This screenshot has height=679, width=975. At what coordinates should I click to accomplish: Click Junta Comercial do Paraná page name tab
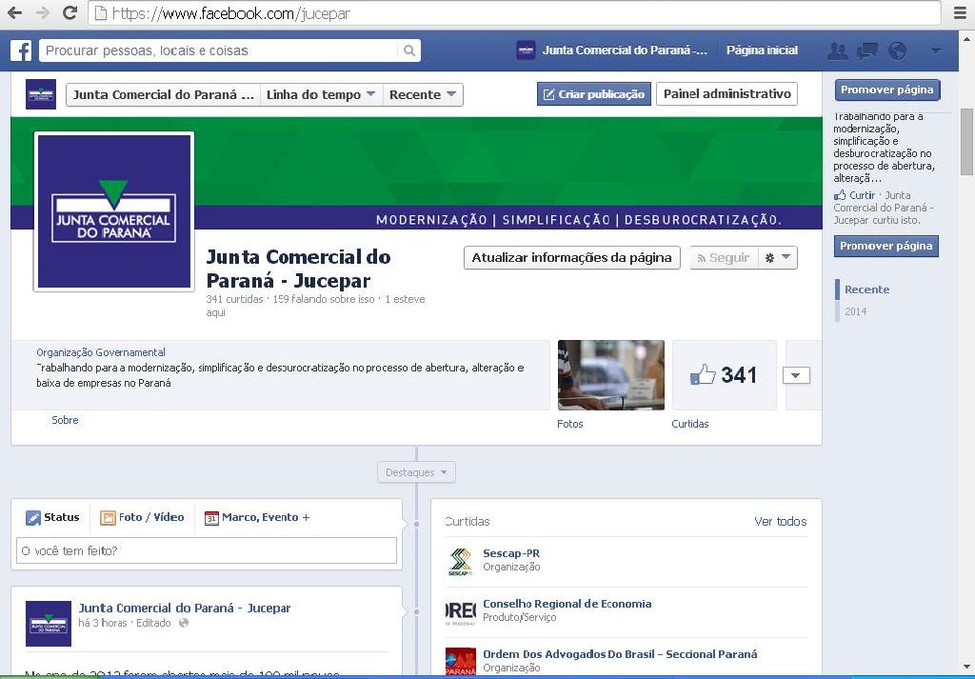tap(164, 94)
